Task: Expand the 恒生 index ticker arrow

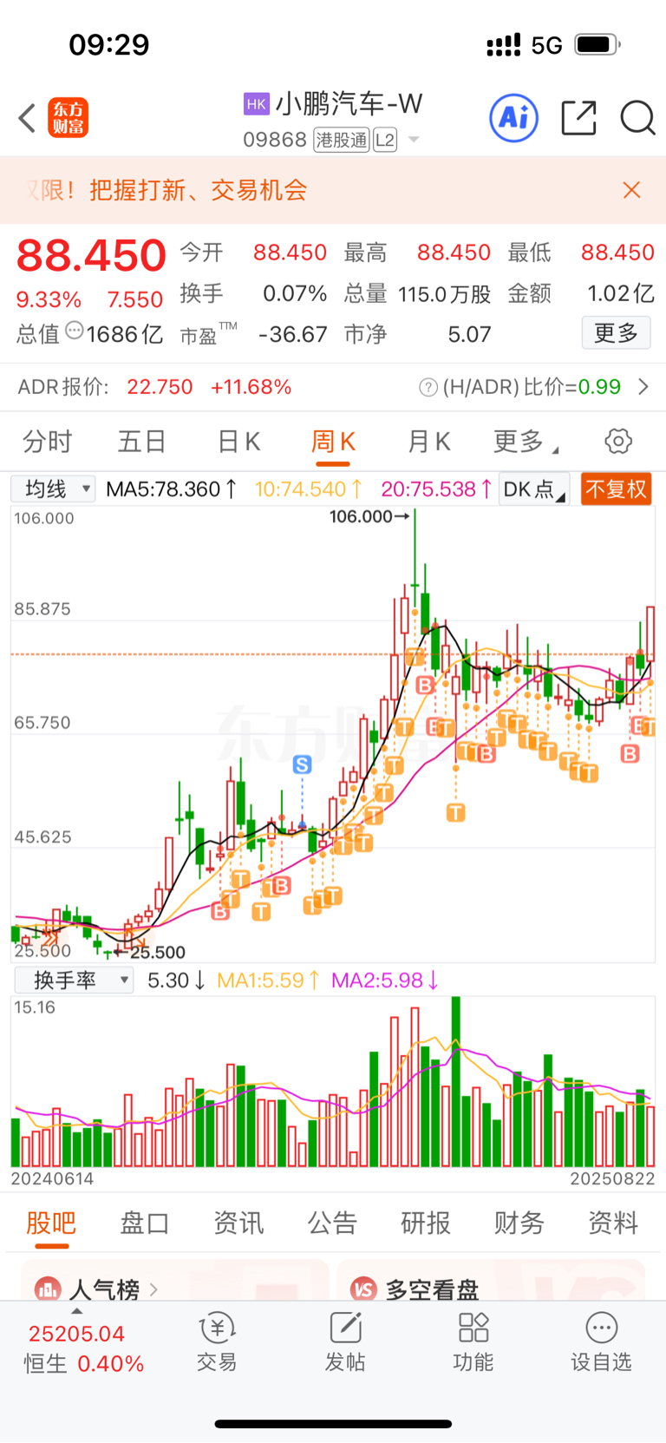Action: [x=77, y=1312]
